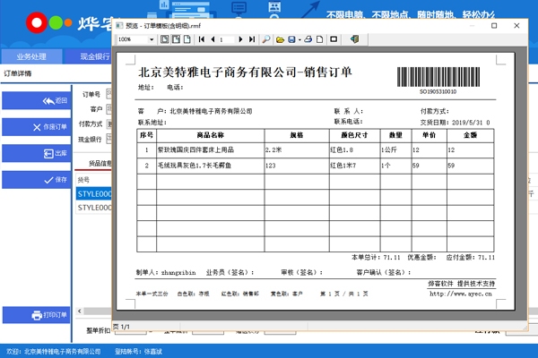Exit the preview with the door icon
The image size is (538, 358).
[x=355, y=39]
